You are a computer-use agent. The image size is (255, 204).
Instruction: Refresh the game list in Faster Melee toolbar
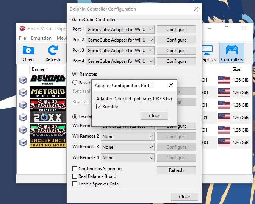click(x=53, y=54)
